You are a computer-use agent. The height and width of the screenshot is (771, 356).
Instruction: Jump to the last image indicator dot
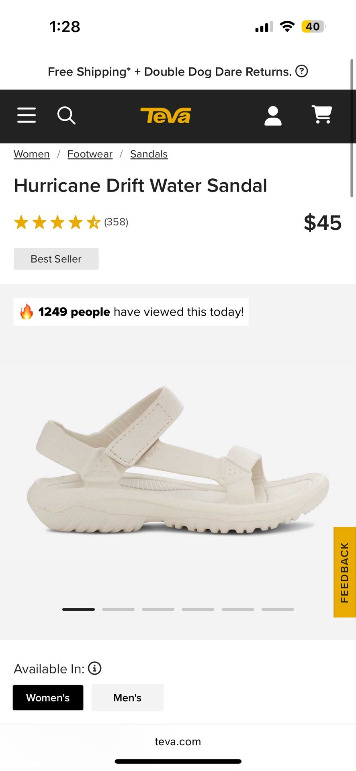278,609
